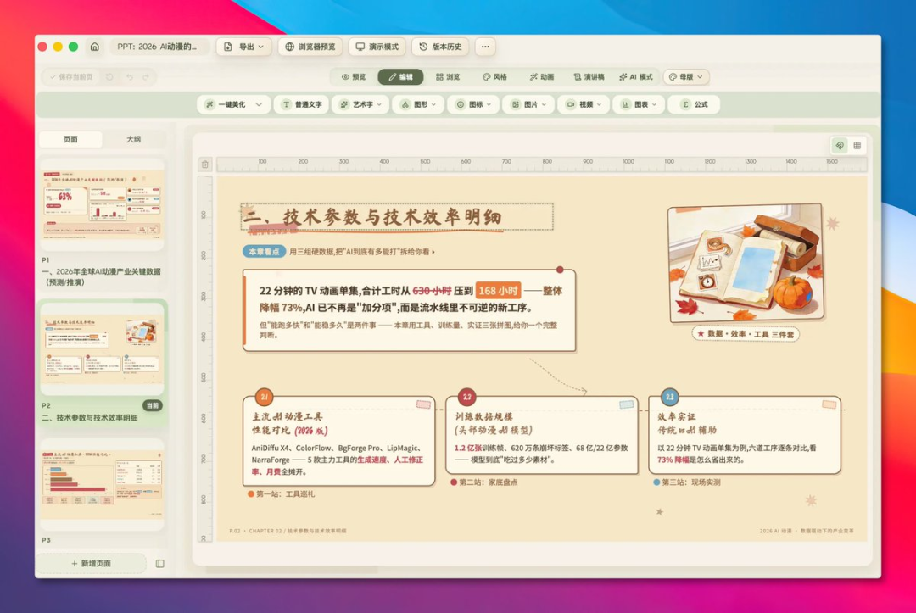Insert 普通文字 plain text
The image size is (916, 613).
(x=303, y=104)
